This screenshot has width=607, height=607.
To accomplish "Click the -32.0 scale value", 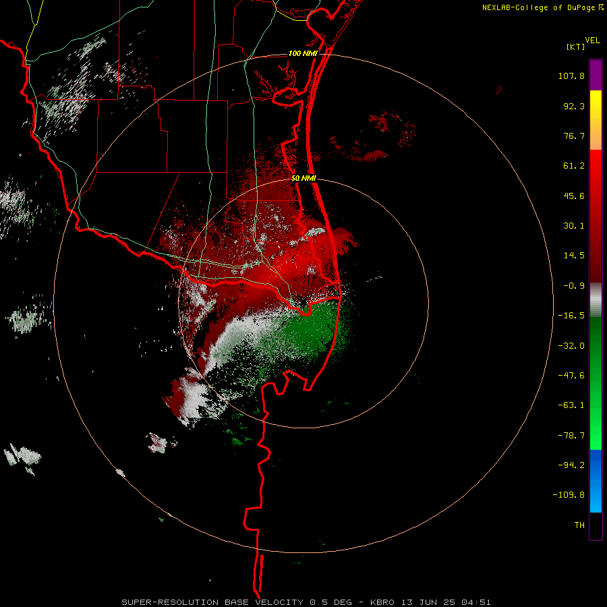I will tap(571, 346).
